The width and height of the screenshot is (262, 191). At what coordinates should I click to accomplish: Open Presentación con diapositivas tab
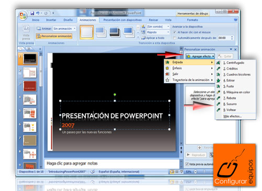[123, 20]
